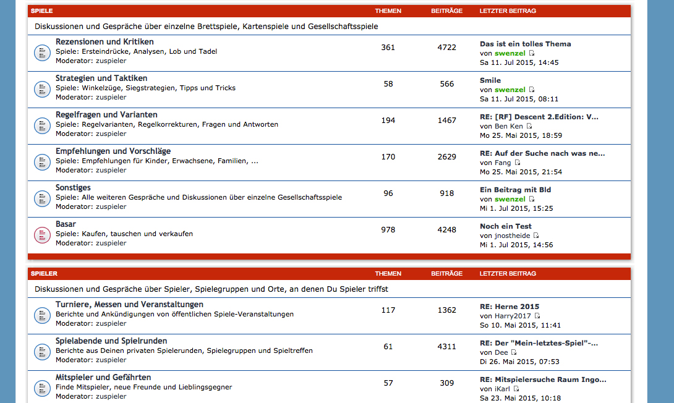Image resolution: width=674 pixels, height=403 pixels.
Task: Click view-latest-post icon next to iKarl
Action: click(516, 389)
